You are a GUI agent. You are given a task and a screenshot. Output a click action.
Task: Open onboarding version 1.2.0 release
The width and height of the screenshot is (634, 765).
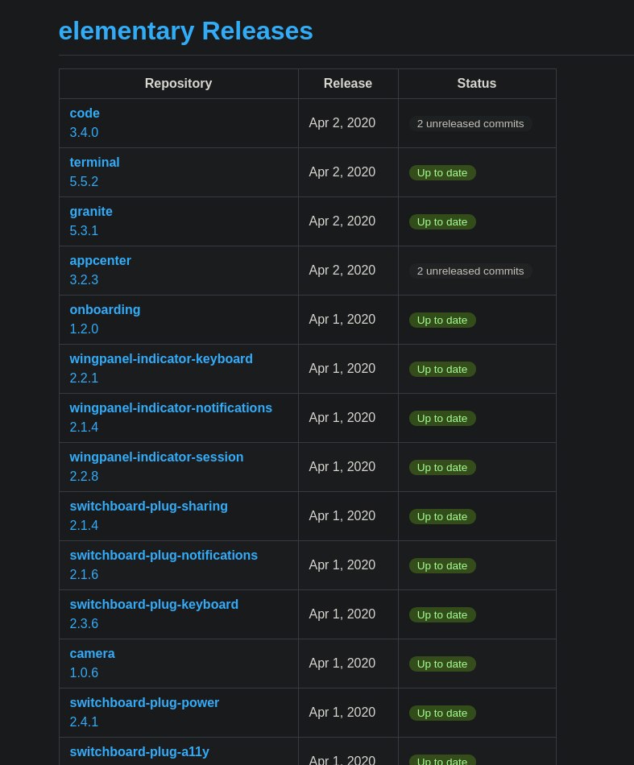[x=84, y=329]
